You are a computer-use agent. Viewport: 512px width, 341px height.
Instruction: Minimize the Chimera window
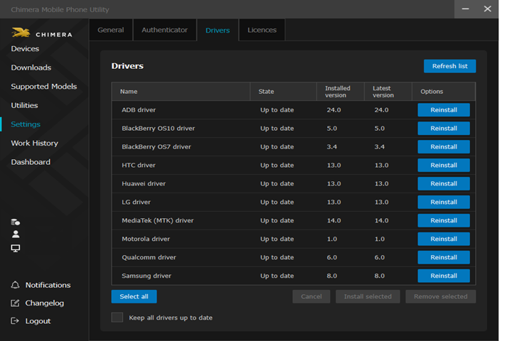tap(464, 9)
